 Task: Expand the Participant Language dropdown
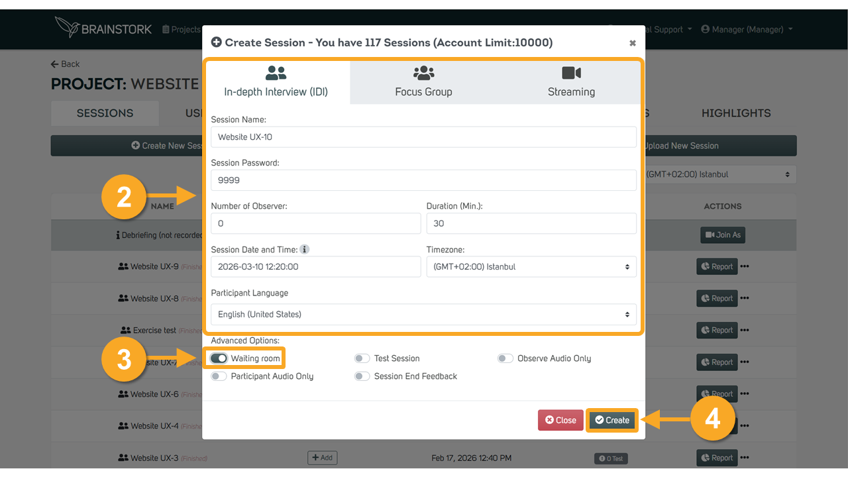423,315
